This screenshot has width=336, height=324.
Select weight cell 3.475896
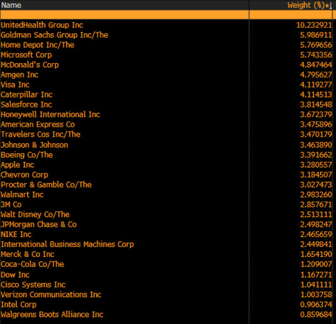(x=316, y=124)
